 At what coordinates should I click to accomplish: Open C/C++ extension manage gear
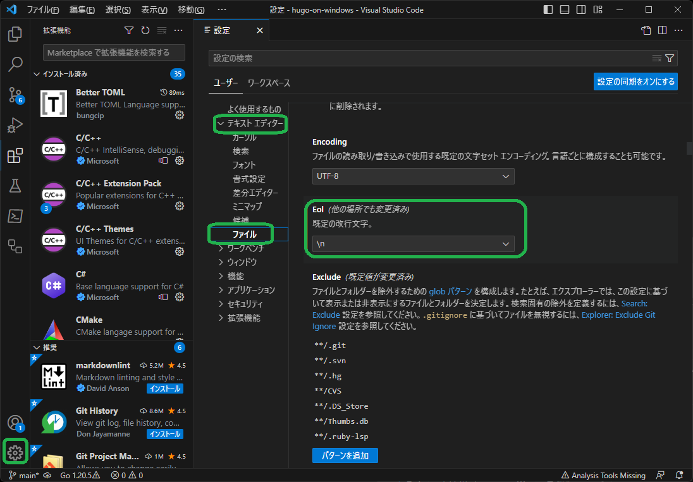[x=180, y=160]
